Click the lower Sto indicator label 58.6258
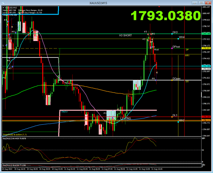This screenshot has width=213, height=173. [14, 165]
